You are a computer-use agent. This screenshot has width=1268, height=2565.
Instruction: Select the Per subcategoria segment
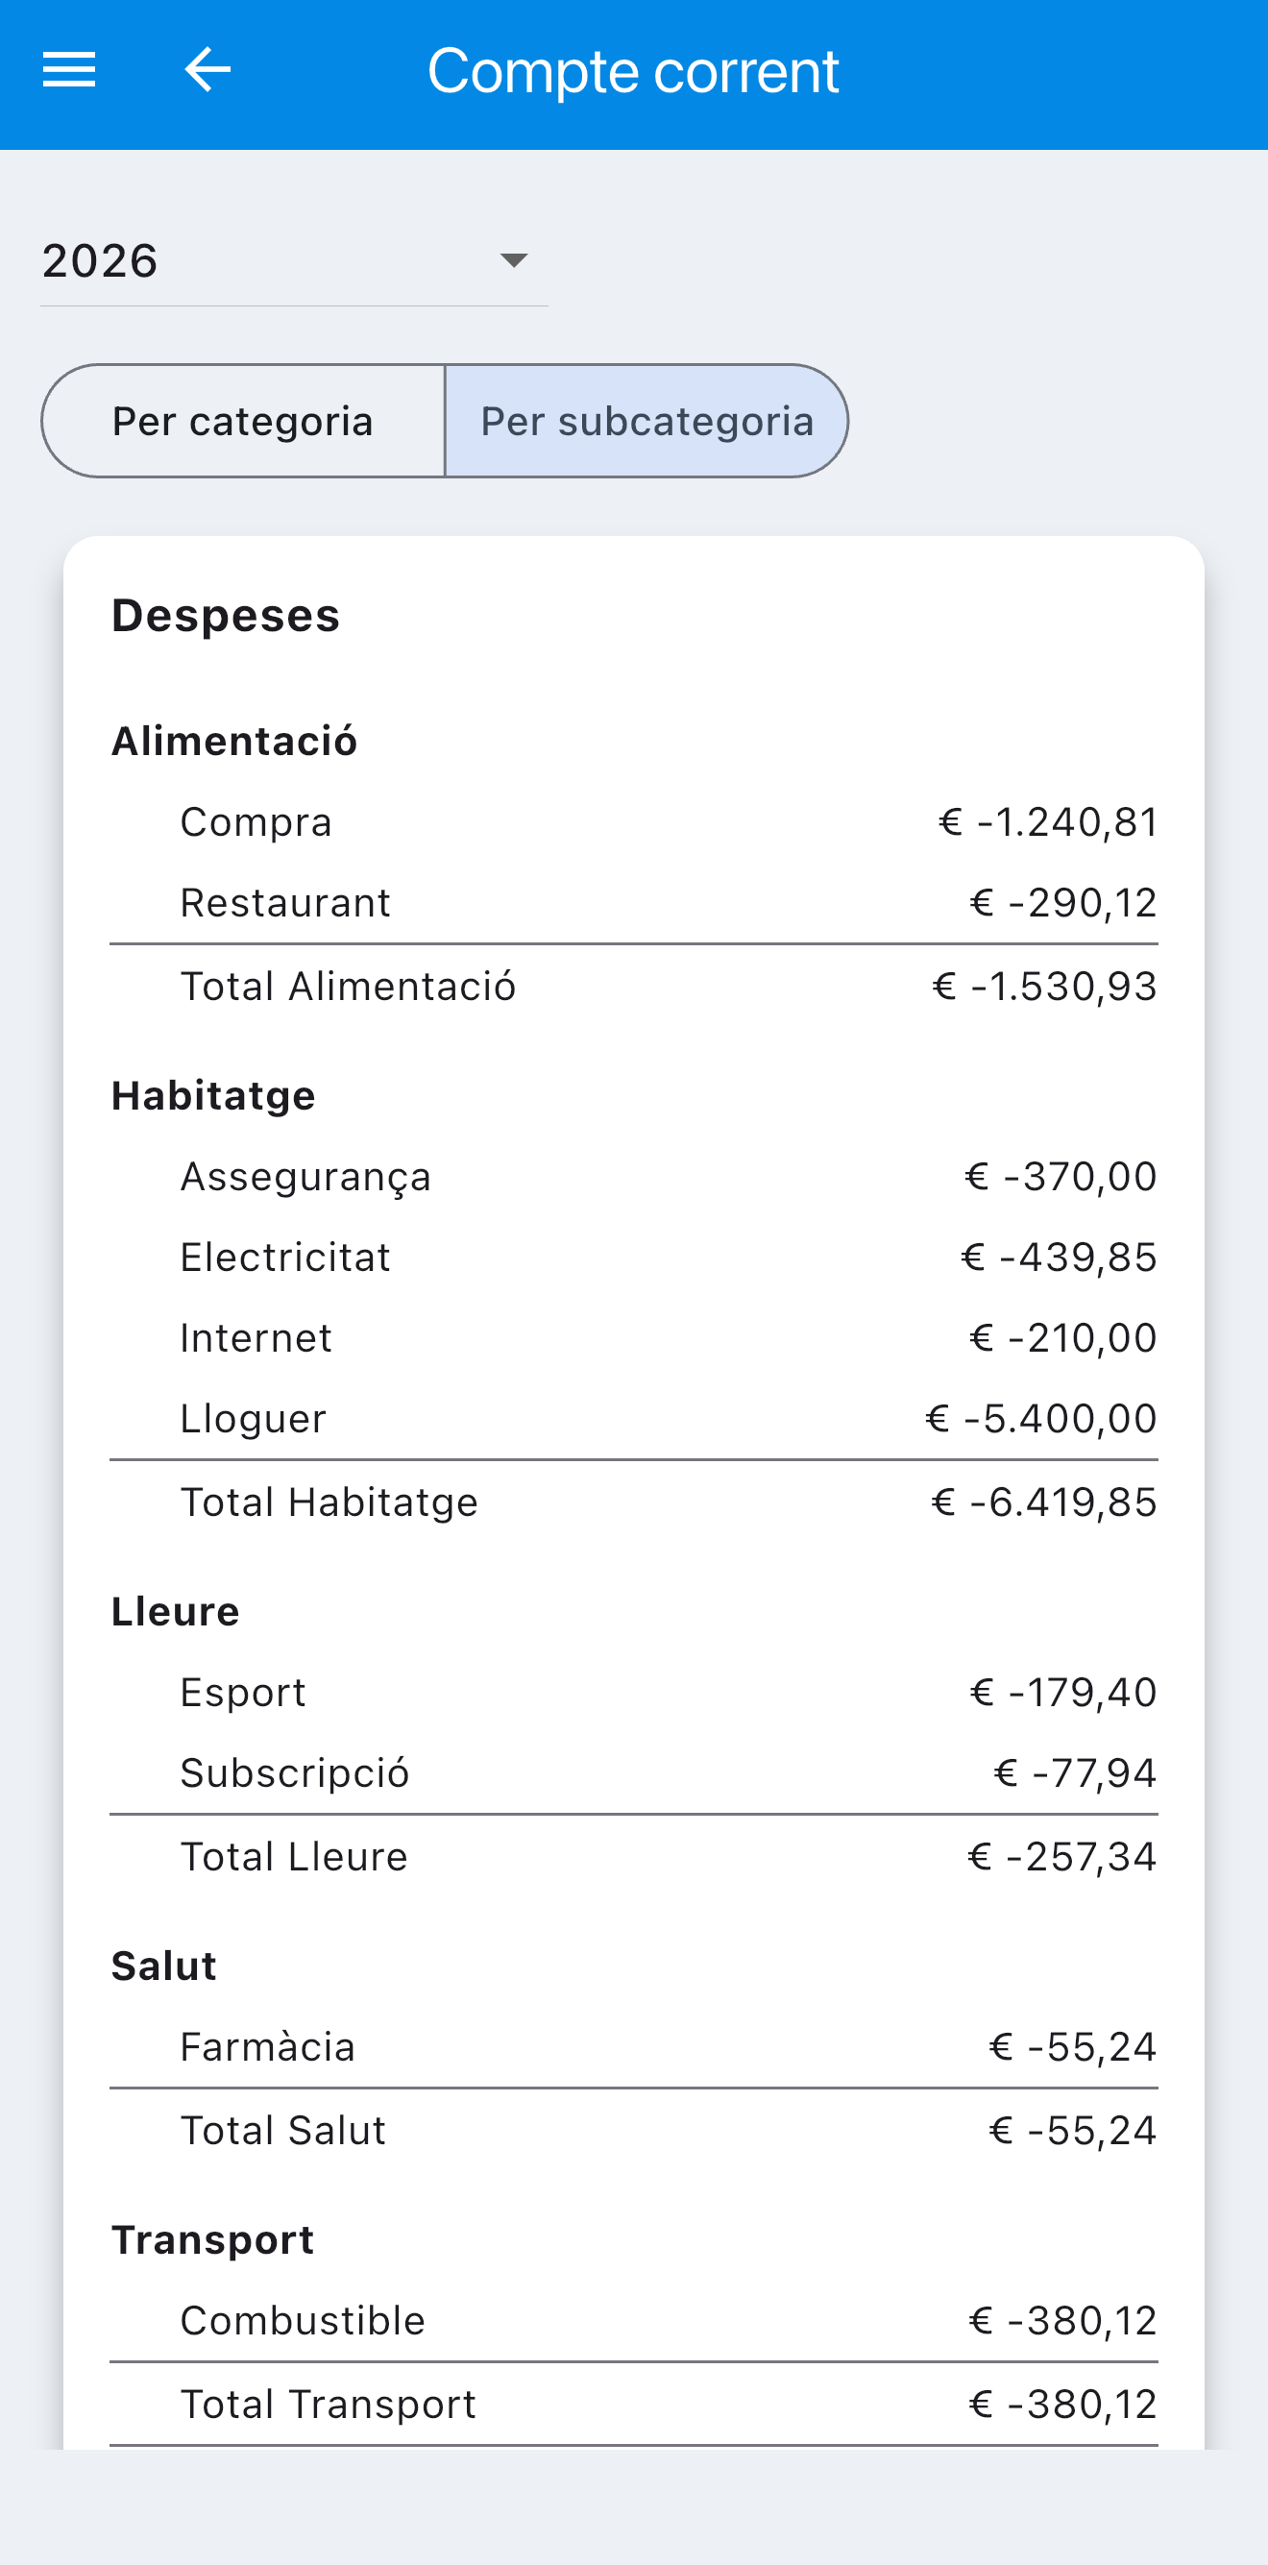(646, 420)
